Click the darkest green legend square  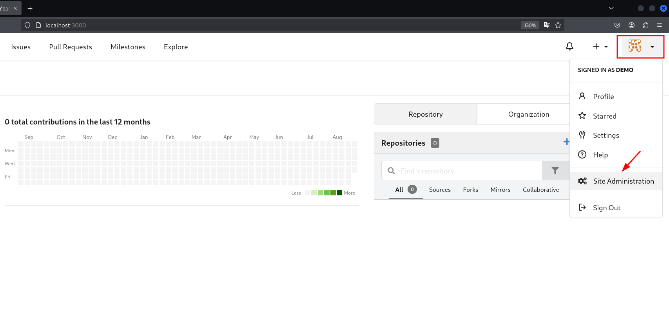339,193
